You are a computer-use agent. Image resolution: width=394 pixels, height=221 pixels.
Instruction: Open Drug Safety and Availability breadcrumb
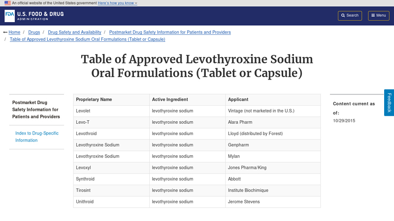coord(74,32)
